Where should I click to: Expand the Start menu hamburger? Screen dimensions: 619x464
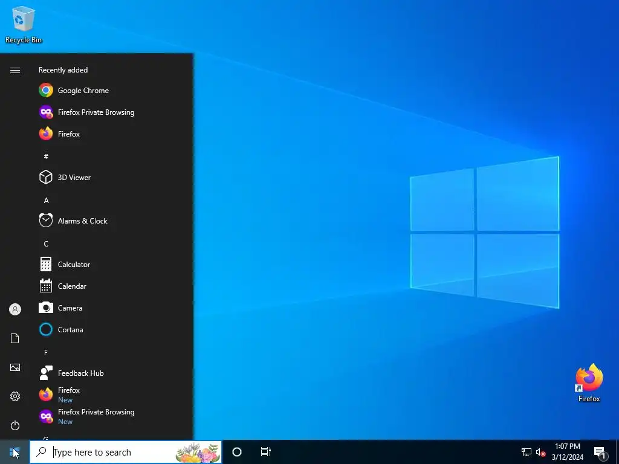coord(15,70)
